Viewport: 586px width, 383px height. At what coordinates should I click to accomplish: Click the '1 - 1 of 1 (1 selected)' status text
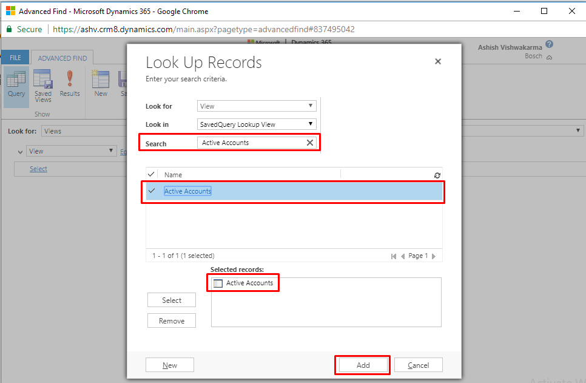(x=183, y=256)
